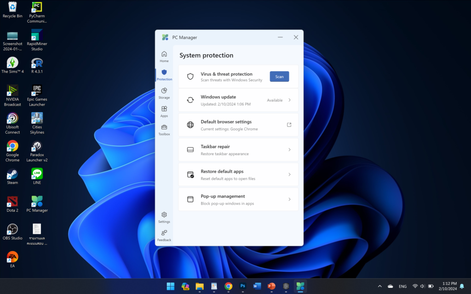Expand the Windows update chevron
Viewport: 471px width, 294px height.
[290, 100]
